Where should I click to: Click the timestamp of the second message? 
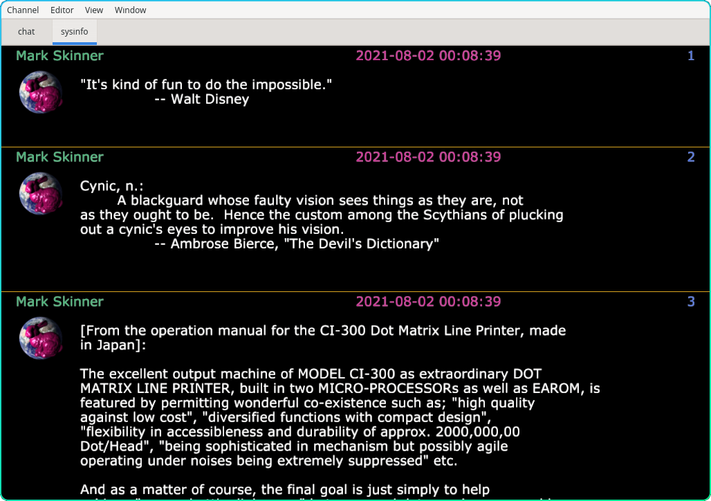[428, 157]
